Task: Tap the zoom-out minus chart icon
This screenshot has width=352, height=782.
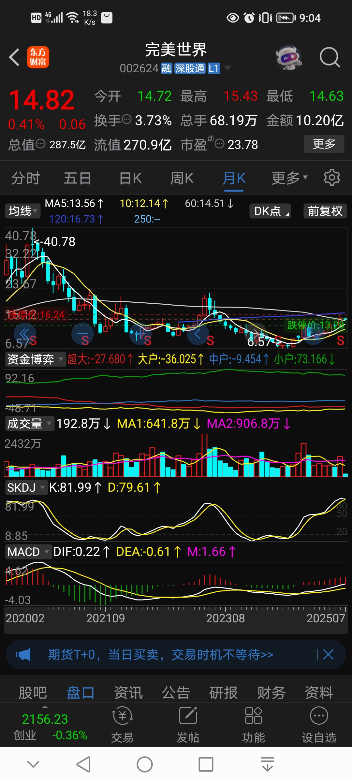Action: pos(82,334)
